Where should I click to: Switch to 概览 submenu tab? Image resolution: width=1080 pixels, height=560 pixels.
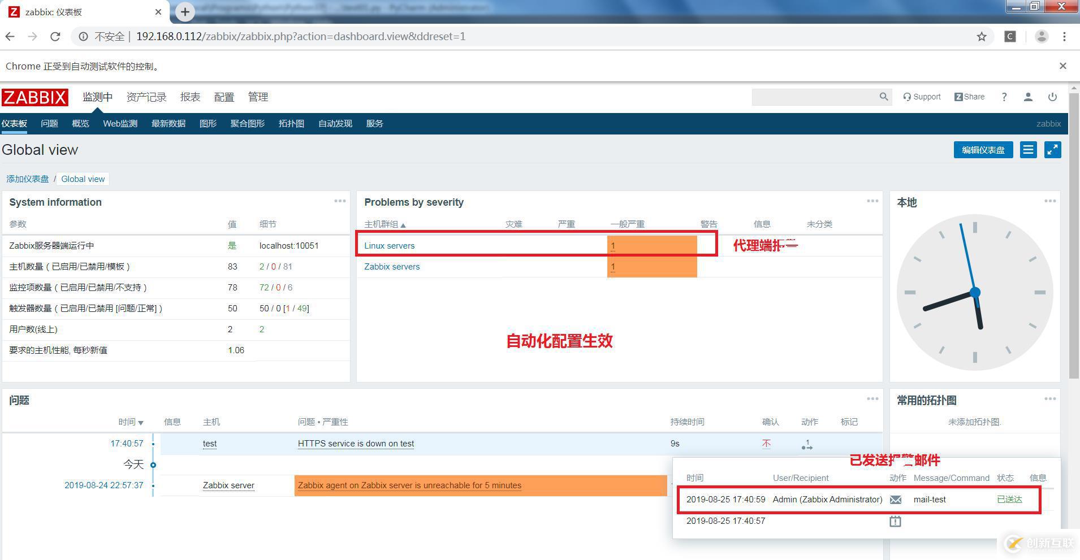coord(80,124)
